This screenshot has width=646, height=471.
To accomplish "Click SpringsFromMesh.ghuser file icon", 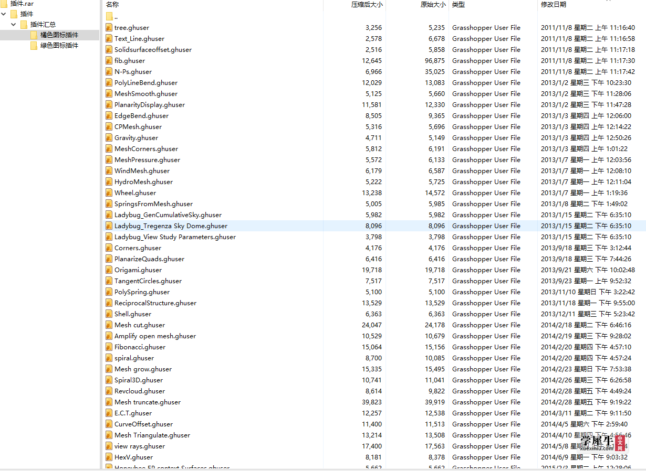I will (x=109, y=204).
